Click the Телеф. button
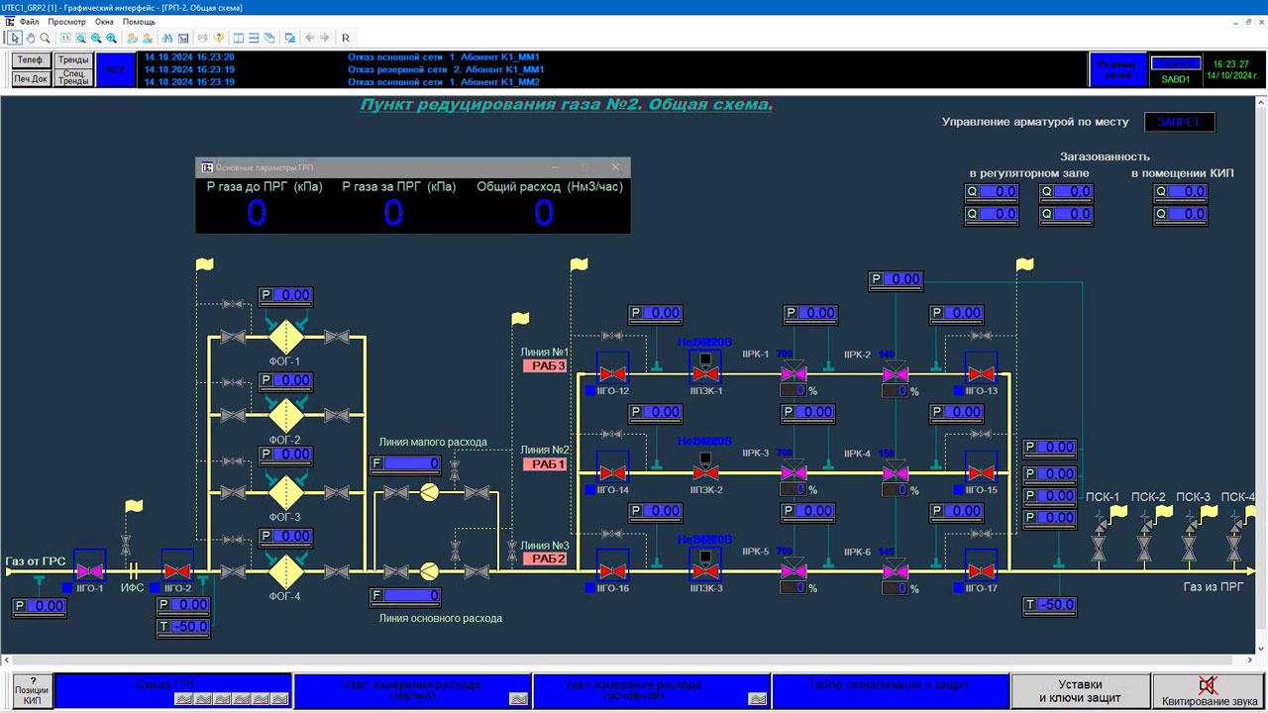 [31, 60]
